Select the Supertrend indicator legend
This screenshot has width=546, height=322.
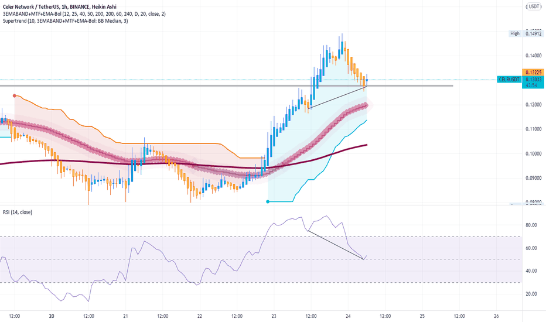(65, 21)
